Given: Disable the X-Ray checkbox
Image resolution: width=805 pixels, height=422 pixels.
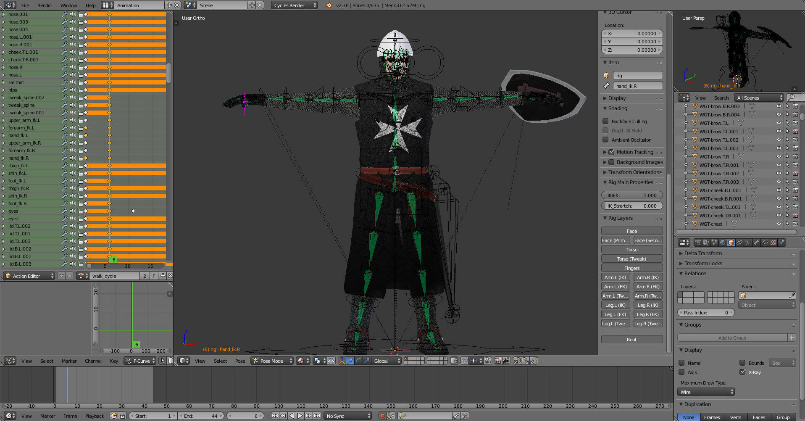Looking at the screenshot, I should tap(742, 372).
